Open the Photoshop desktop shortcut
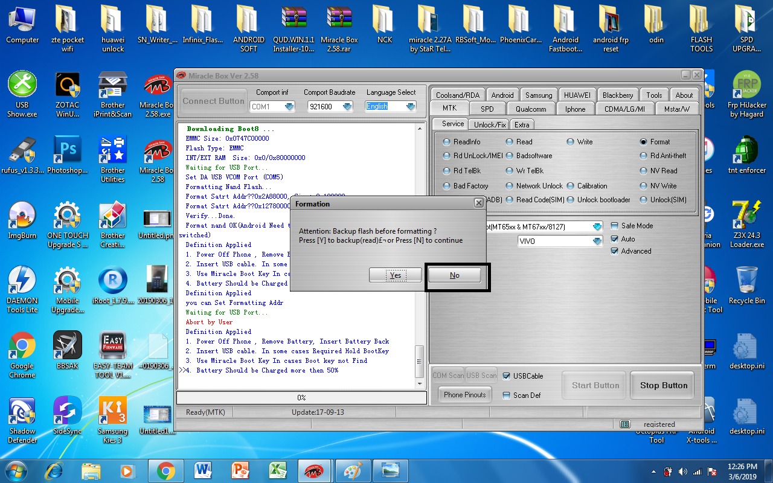This screenshot has height=483, width=773. 68,155
